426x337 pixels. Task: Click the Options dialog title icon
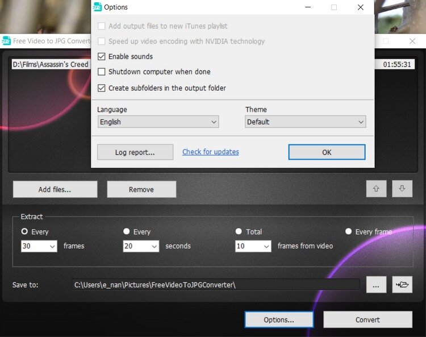(x=97, y=7)
